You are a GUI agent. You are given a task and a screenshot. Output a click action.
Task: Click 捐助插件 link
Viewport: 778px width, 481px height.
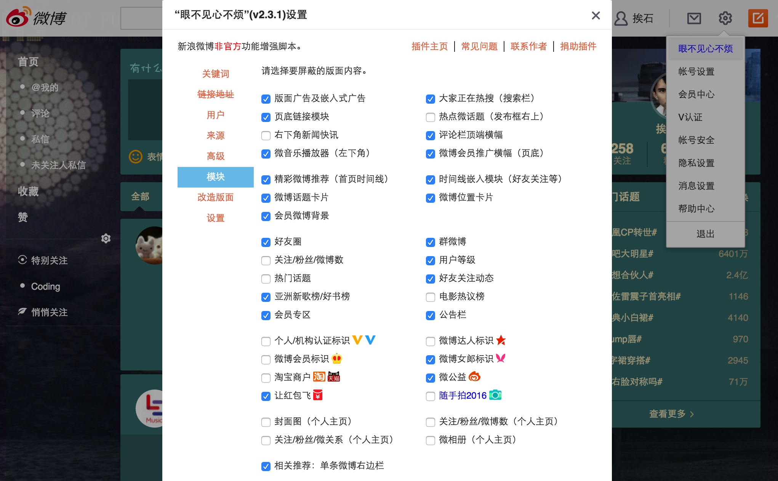[x=578, y=46]
